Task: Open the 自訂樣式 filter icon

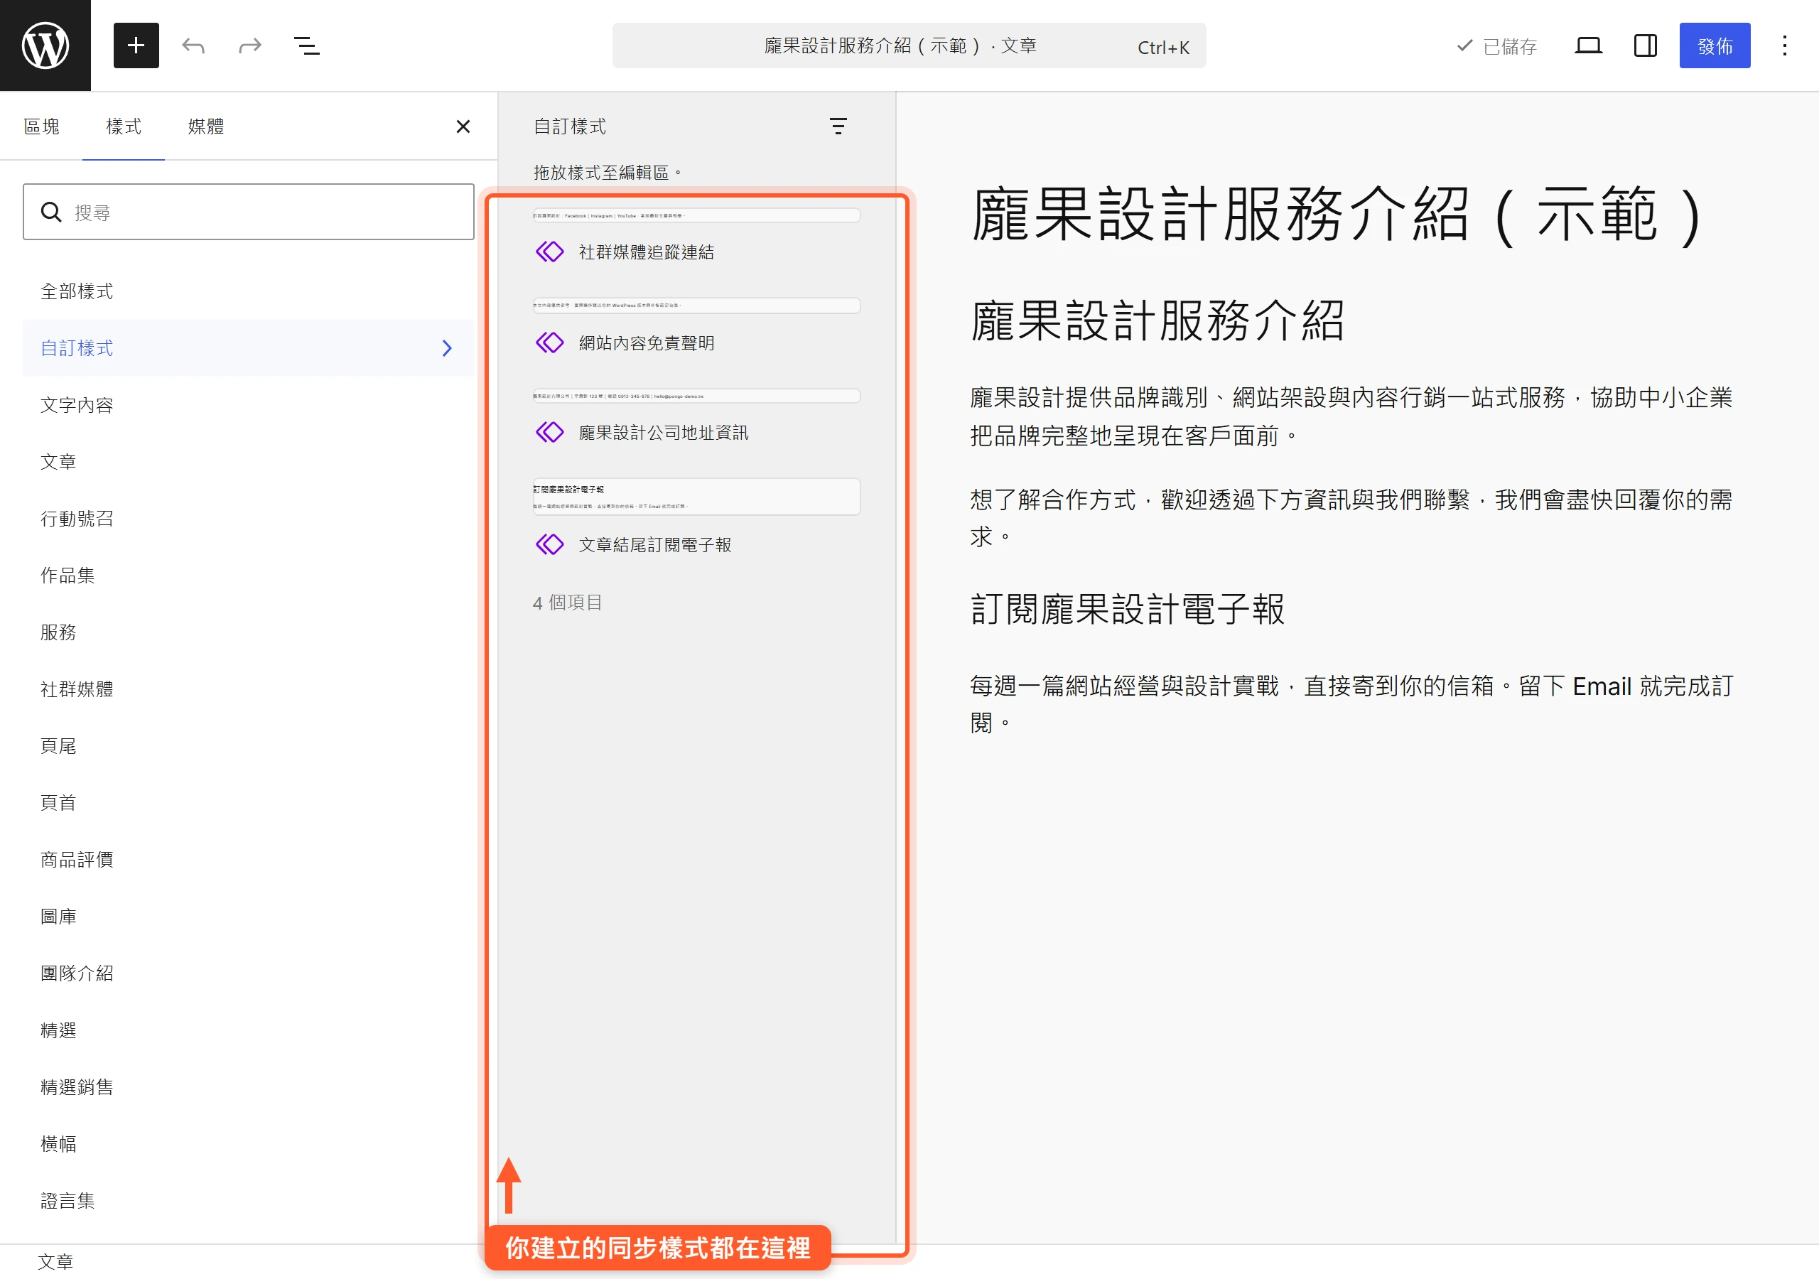Action: (838, 126)
